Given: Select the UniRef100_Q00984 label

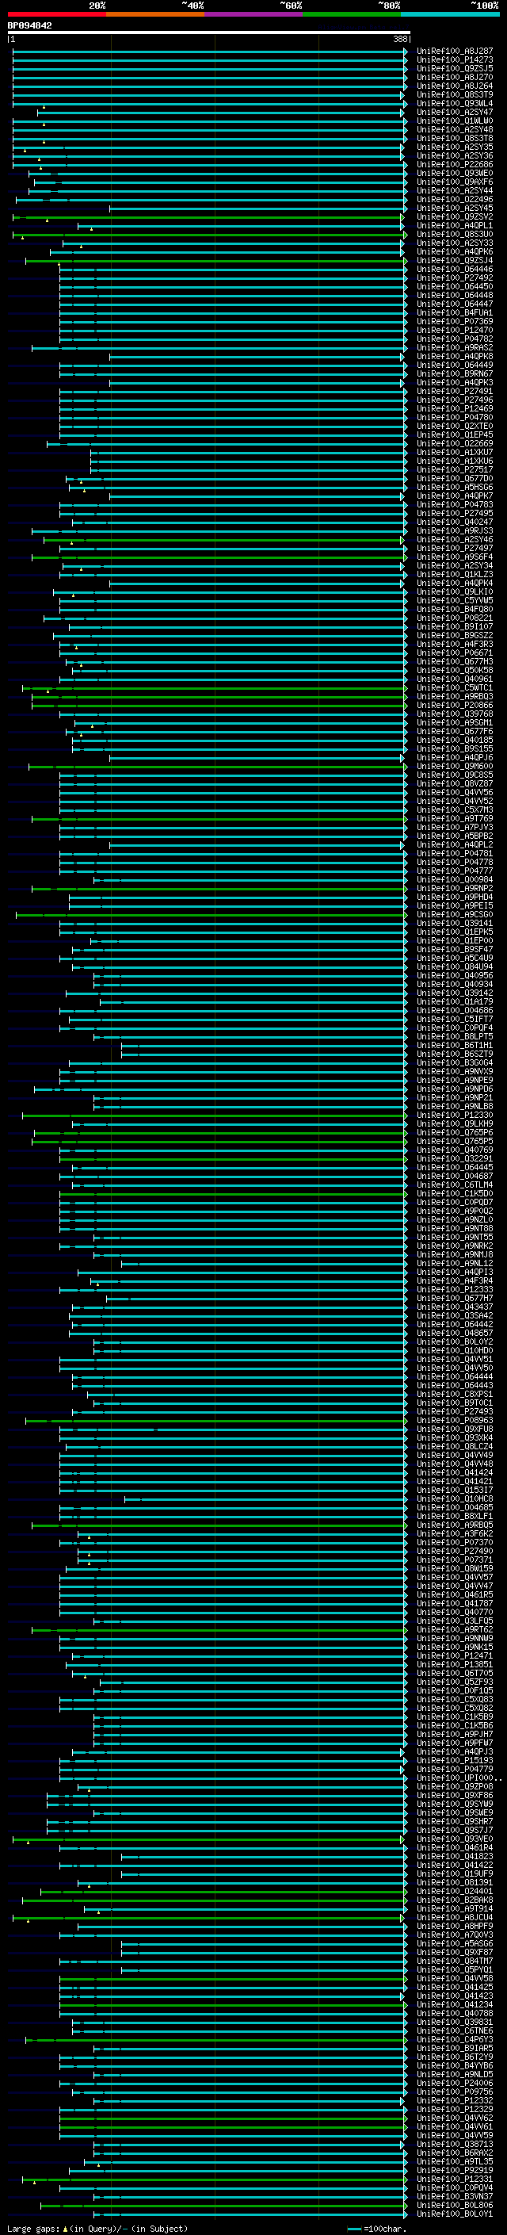Looking at the screenshot, I should point(455,880).
